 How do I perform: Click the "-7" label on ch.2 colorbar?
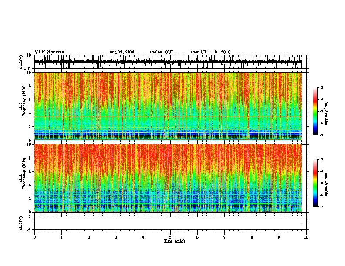[321, 206]
